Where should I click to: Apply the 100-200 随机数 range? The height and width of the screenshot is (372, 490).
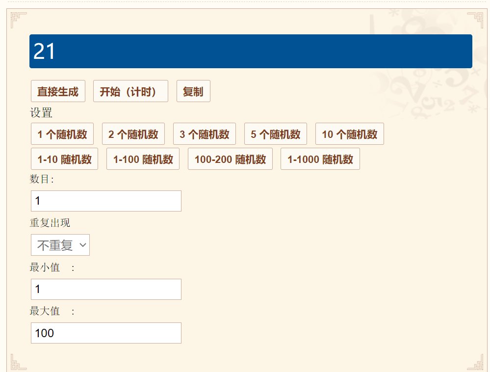(x=230, y=159)
